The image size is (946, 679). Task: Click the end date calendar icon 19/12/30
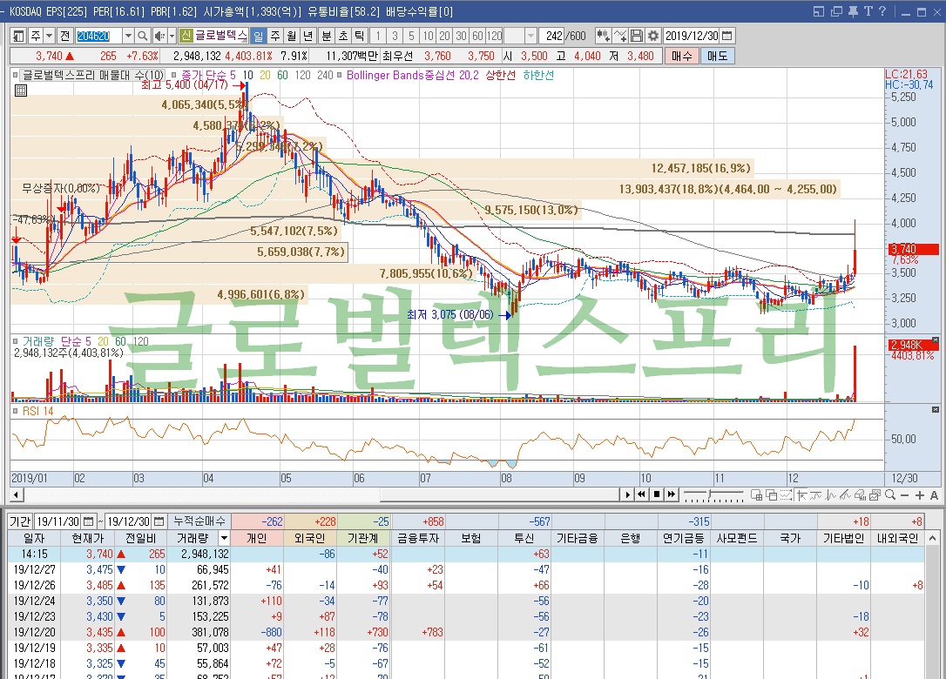click(159, 521)
